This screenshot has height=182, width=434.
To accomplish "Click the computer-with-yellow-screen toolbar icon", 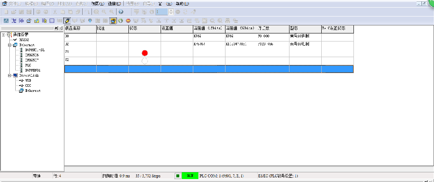I will [29, 21].
